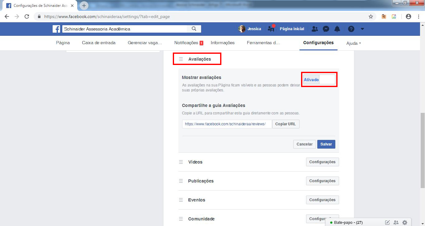The image size is (425, 226).
Task: Open the Bate-papo (27) chat bar
Action: pos(348,223)
